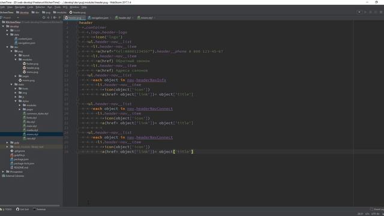
Task: Open the Run menu
Action: coord(50,7)
